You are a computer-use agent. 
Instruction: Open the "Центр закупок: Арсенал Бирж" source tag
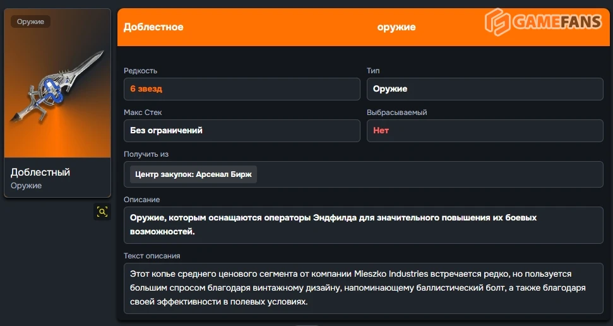click(x=193, y=174)
